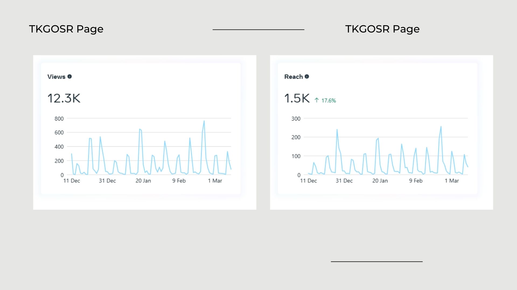
Task: Click the horizontal divider line at top center
Action: (x=258, y=30)
